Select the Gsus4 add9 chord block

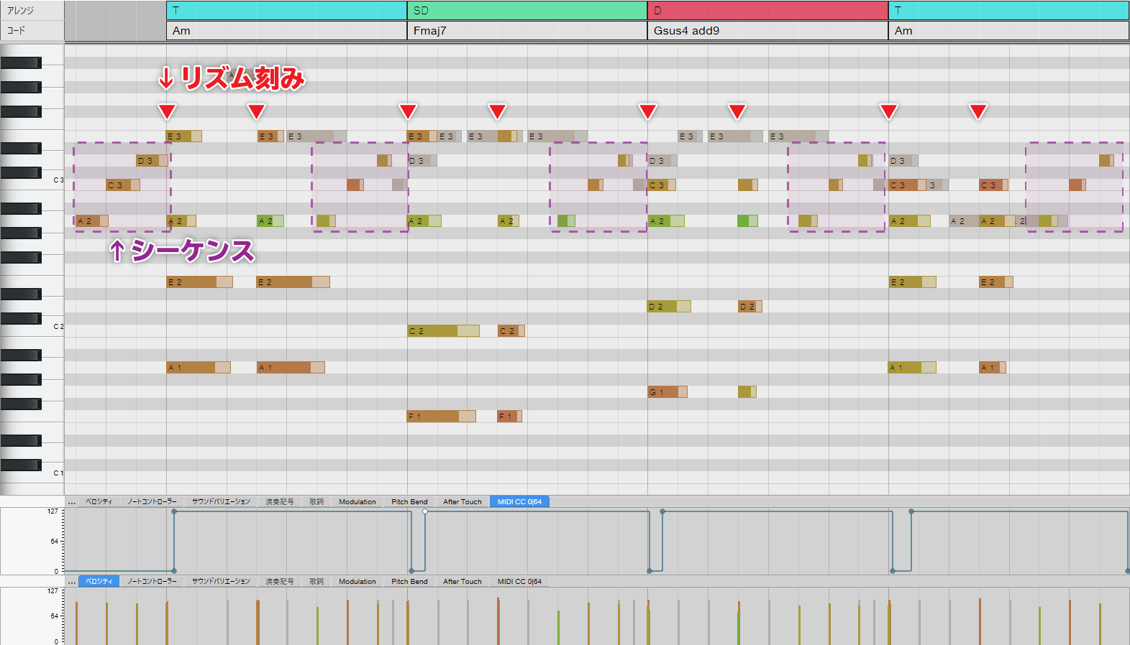pos(767,31)
